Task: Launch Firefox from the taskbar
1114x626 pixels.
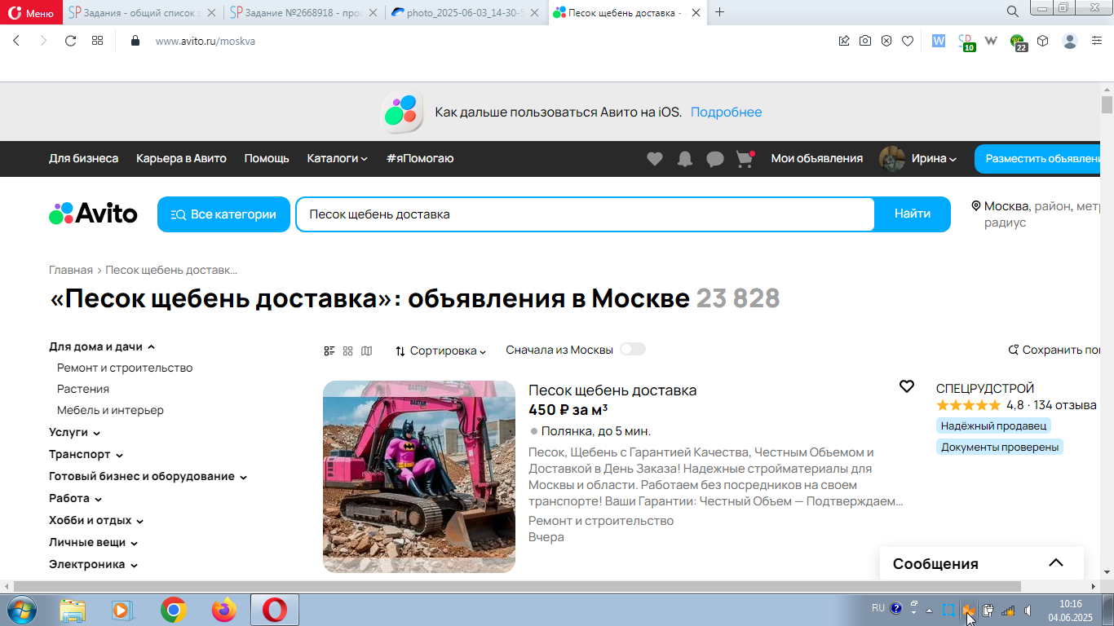Action: tap(223, 610)
